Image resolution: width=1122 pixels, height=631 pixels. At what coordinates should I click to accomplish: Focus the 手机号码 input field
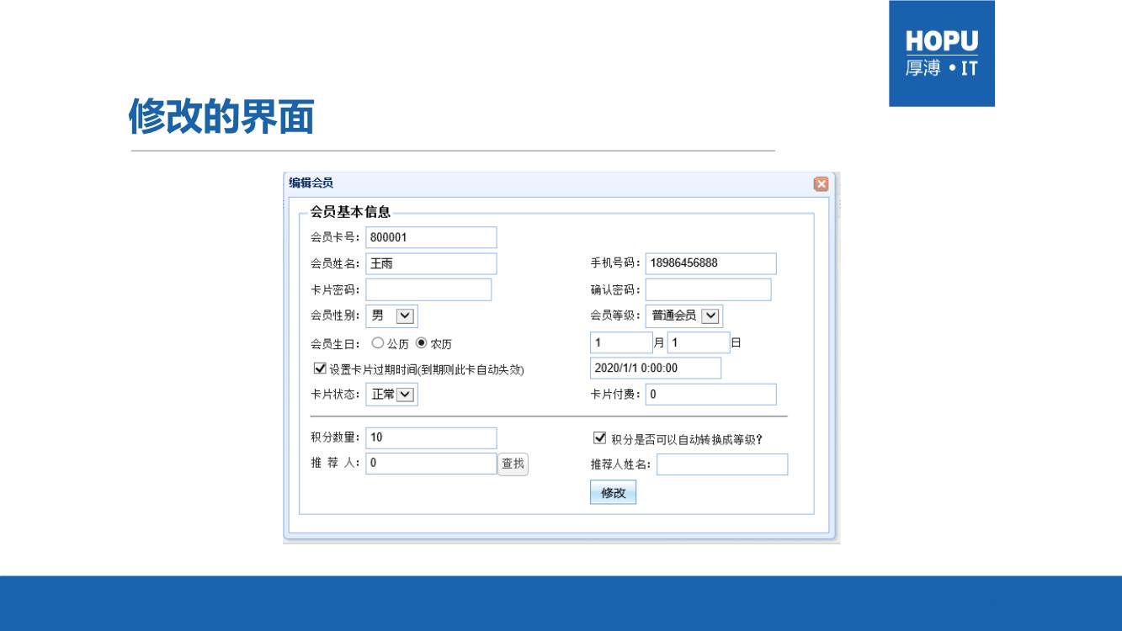click(710, 263)
